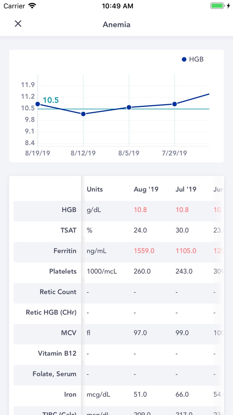Select the Platelets row label
The width and height of the screenshot is (233, 415).
click(63, 272)
